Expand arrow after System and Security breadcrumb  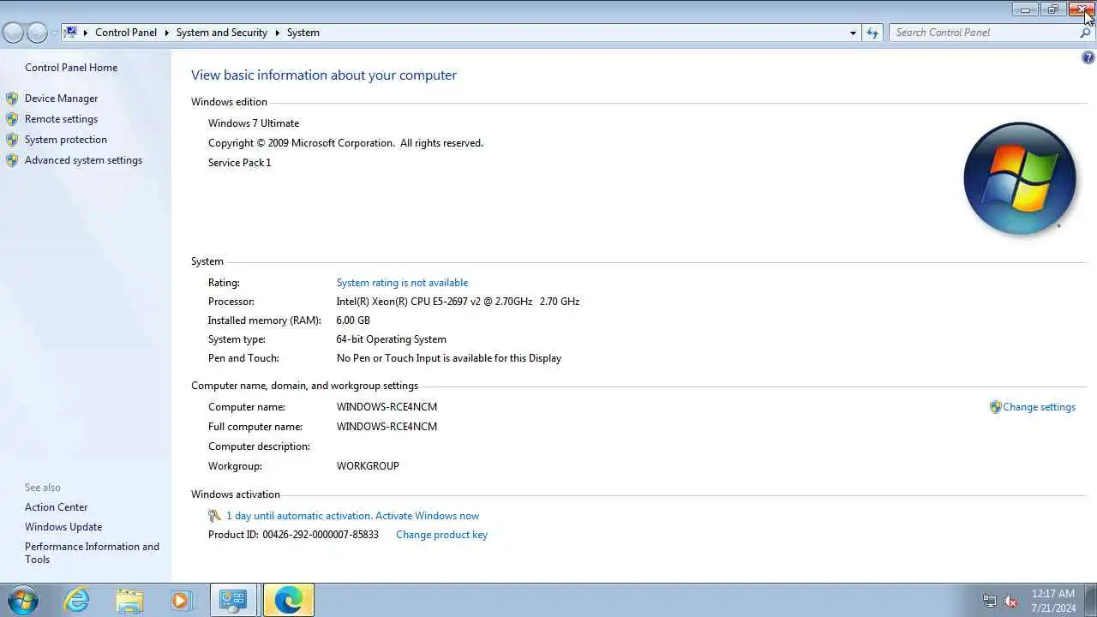tap(277, 33)
